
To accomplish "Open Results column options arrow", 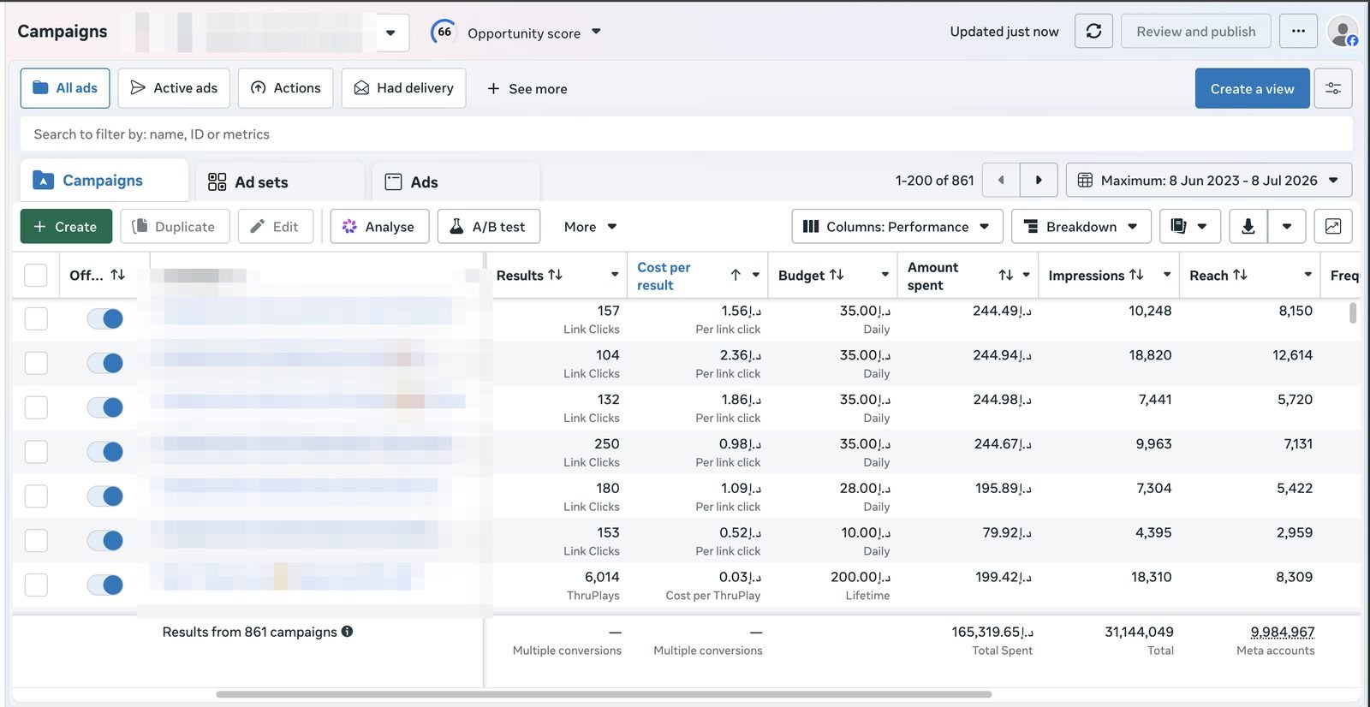I will (x=614, y=275).
